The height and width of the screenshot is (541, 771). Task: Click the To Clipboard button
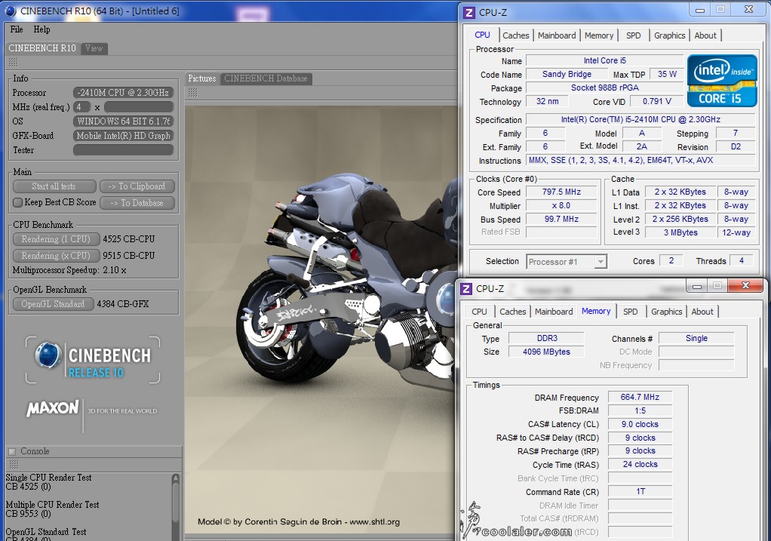coord(137,186)
